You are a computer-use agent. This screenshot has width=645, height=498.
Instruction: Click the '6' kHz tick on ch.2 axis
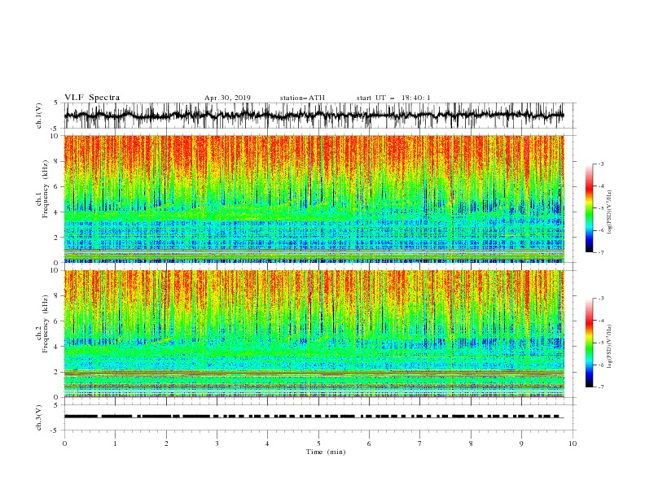(58, 321)
